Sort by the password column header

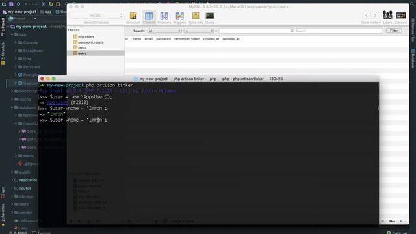pos(163,39)
